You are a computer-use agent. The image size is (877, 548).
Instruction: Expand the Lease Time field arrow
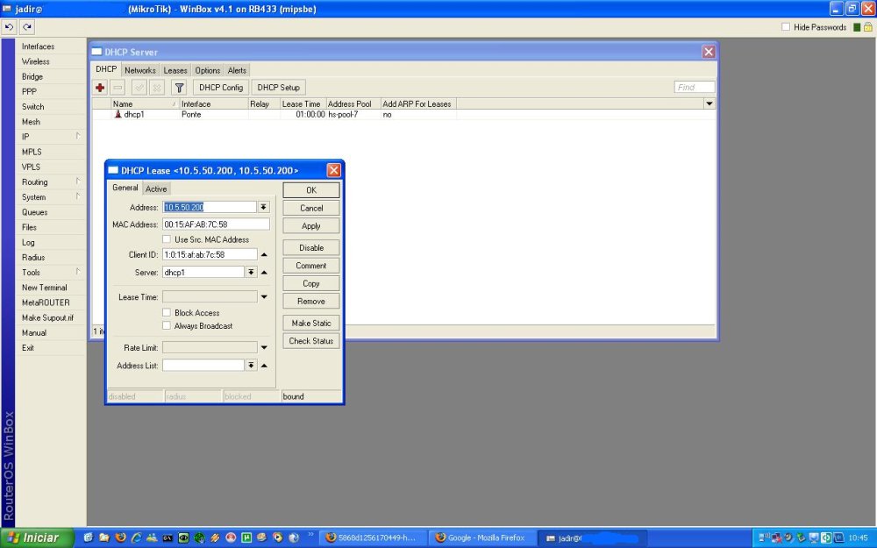[264, 297]
